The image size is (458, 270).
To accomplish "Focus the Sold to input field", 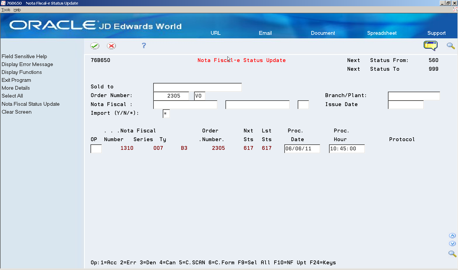I will [197, 87].
